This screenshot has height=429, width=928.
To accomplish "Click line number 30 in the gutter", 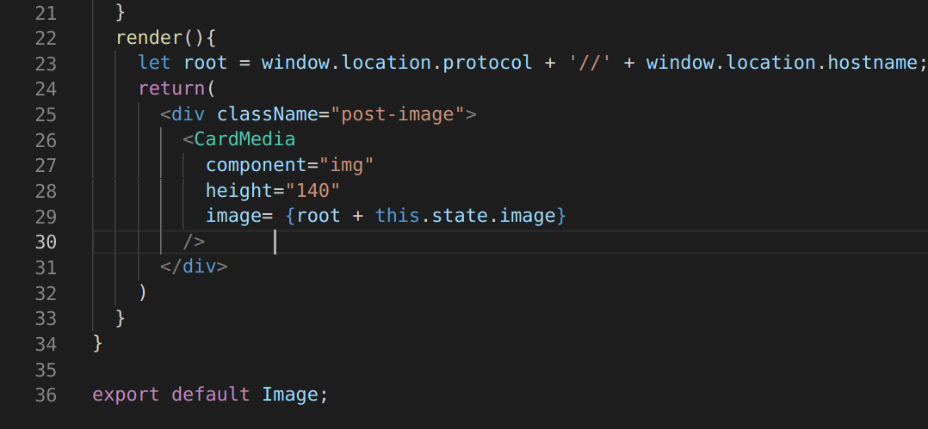I will tap(46, 242).
